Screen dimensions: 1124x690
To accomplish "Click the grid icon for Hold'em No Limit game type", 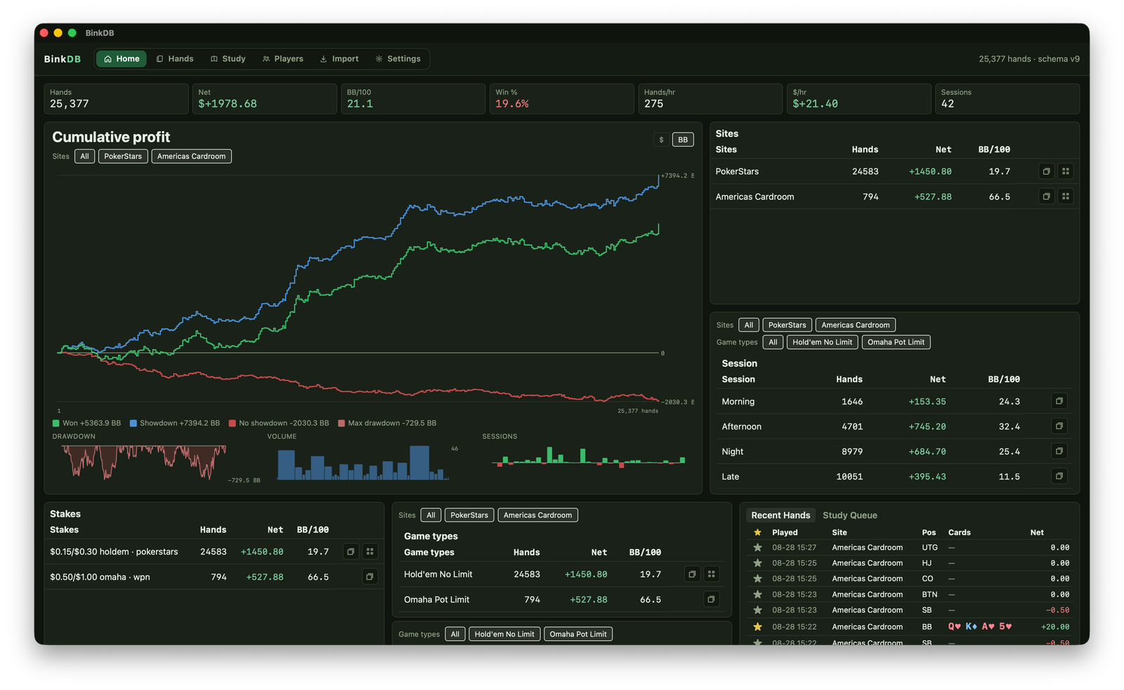I will coord(712,574).
